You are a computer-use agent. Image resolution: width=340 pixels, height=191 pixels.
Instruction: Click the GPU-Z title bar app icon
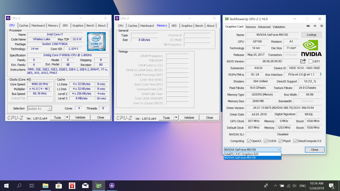pyautogui.click(x=226, y=19)
